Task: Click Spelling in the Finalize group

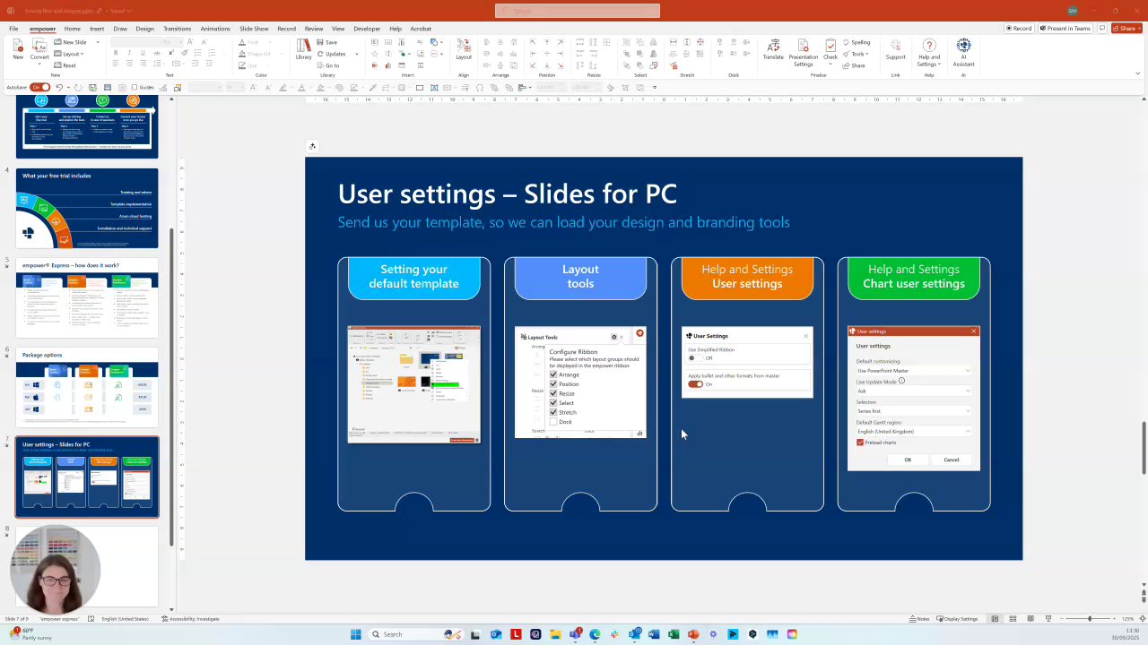Action: pyautogui.click(x=857, y=42)
